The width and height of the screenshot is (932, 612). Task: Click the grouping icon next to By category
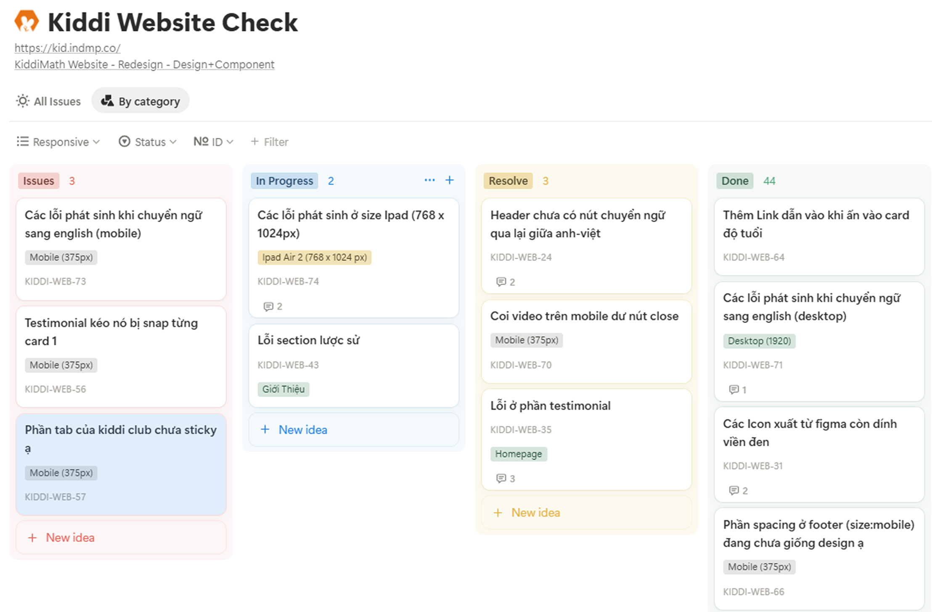107,101
